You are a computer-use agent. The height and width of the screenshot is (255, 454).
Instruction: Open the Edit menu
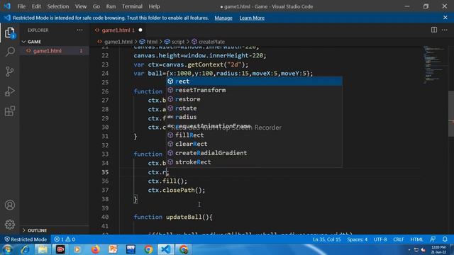click(x=36, y=6)
